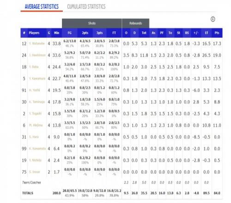Click the info icon above the table
This screenshot has height=203, width=231.
213,19
